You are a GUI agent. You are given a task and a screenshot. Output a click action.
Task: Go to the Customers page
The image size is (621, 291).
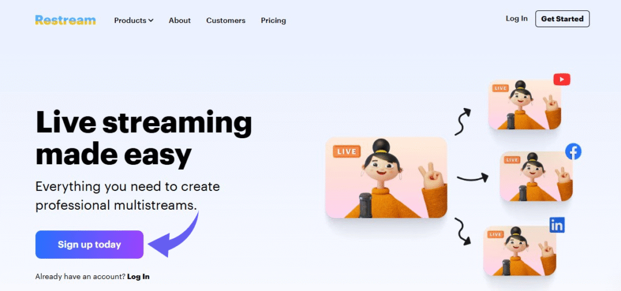pyautogui.click(x=226, y=20)
